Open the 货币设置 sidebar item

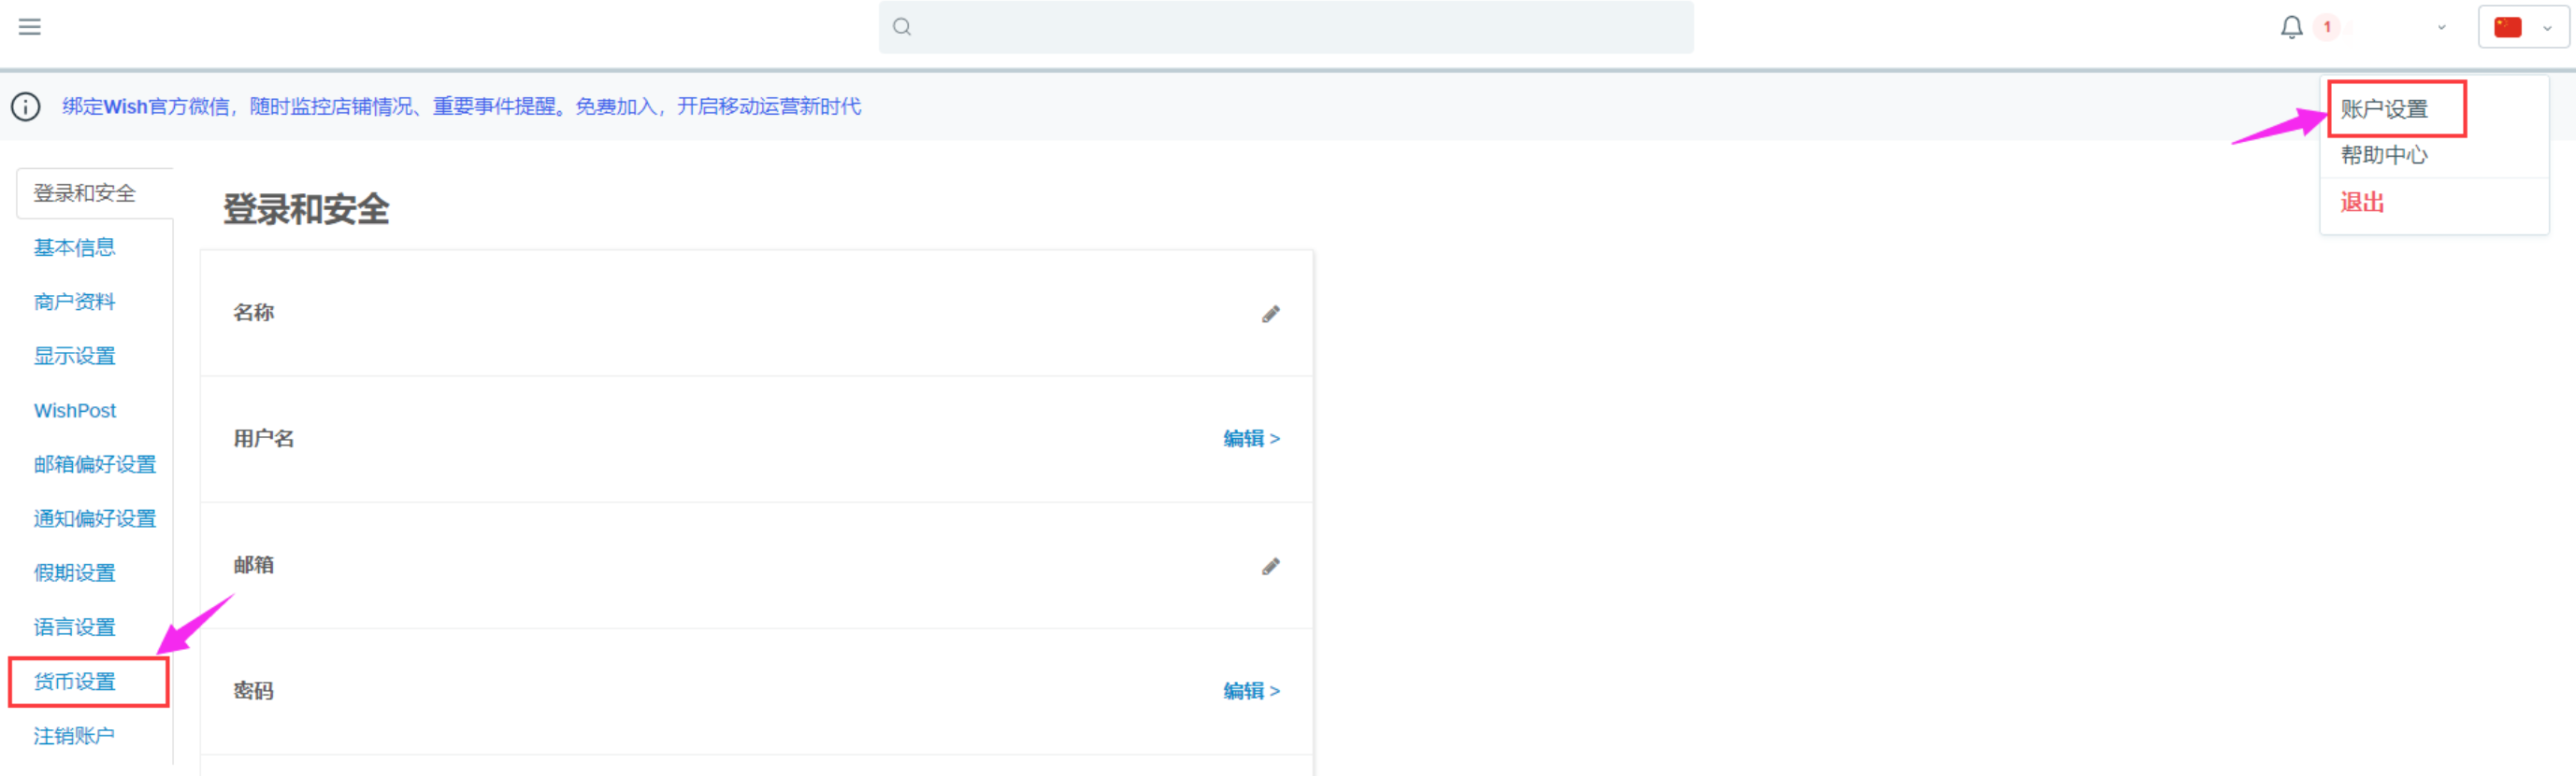[x=75, y=681]
